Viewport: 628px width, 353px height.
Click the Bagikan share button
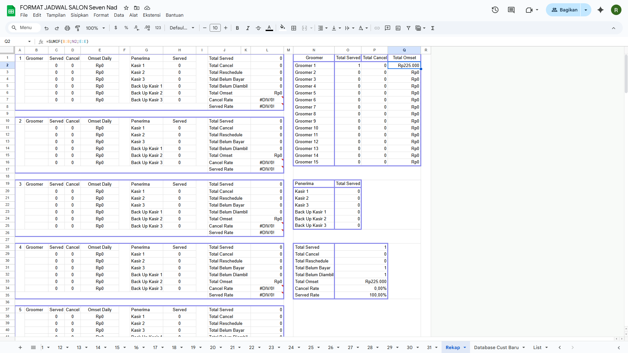(x=564, y=10)
